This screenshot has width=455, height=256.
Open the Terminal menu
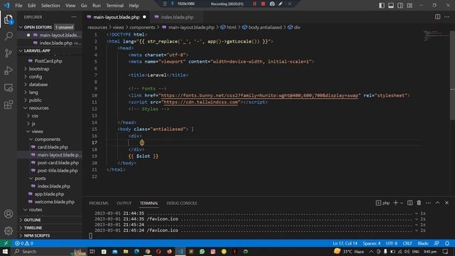[114, 5]
